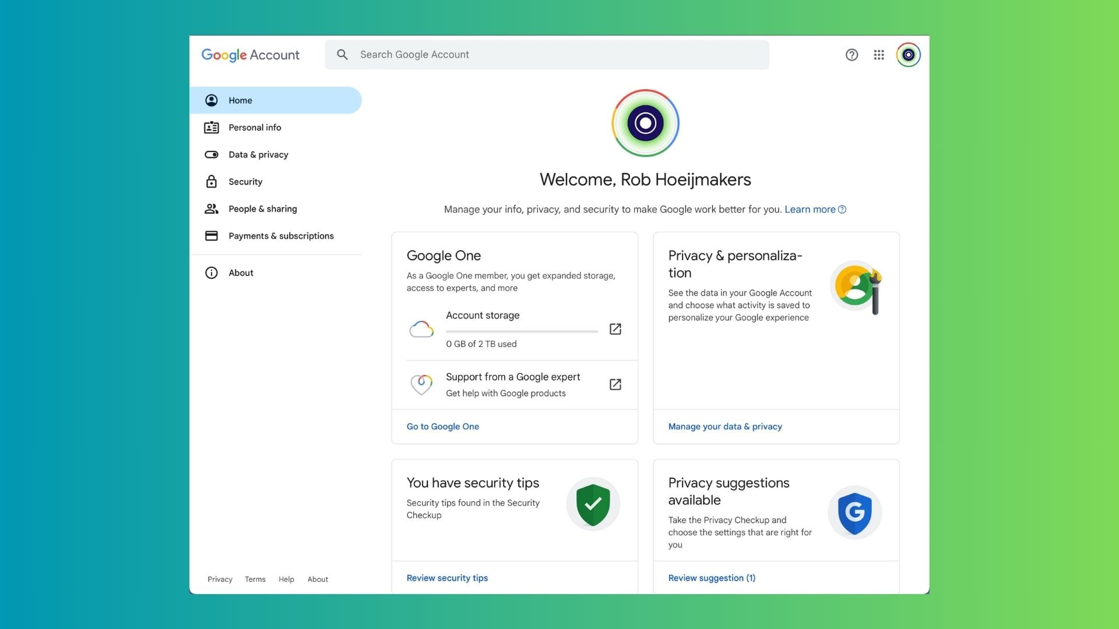Click the search magnifier icon
Screen dimensions: 1119x629
coord(343,55)
